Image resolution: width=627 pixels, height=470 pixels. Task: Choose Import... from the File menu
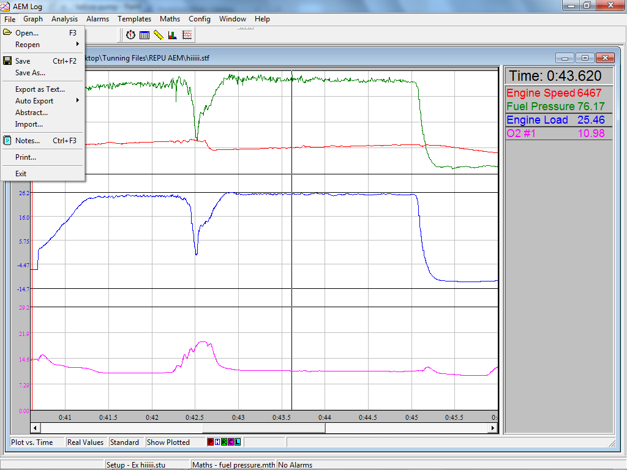(x=43, y=124)
